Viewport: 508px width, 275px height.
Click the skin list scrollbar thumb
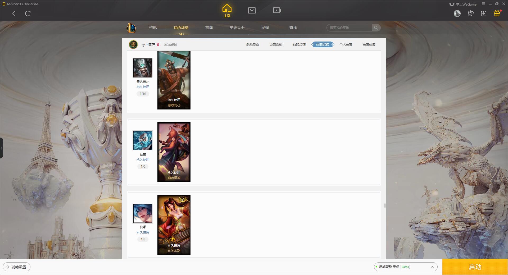click(385, 205)
